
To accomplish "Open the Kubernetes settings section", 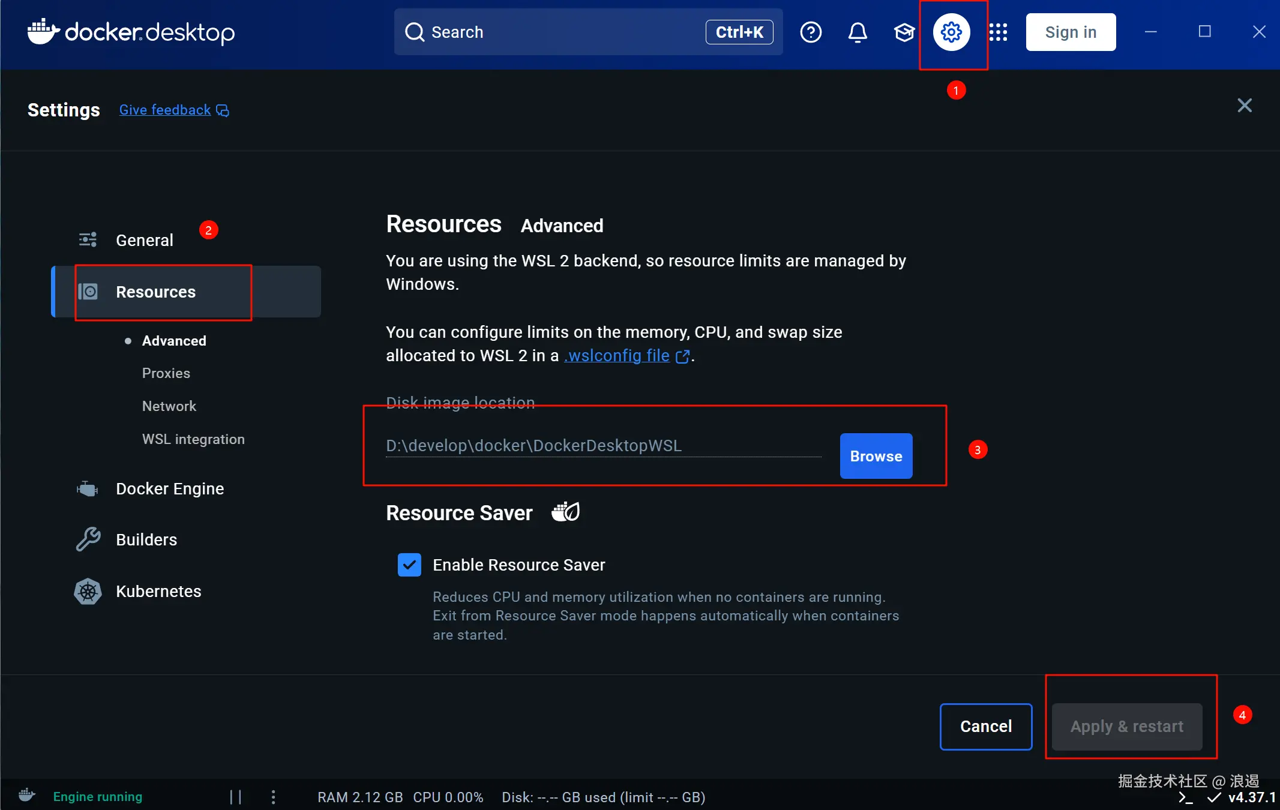I will click(x=158, y=591).
